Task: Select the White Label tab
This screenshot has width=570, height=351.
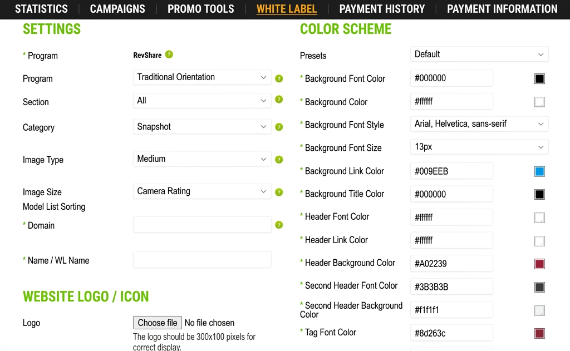Action: [287, 9]
